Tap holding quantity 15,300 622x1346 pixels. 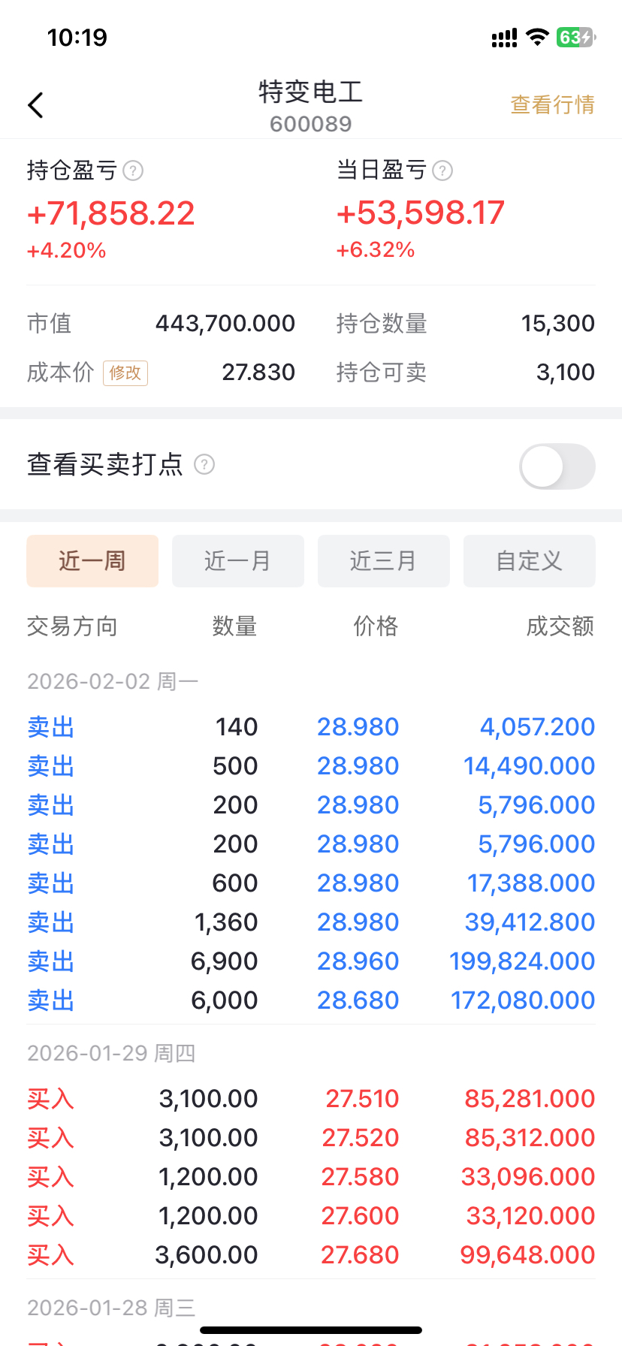(x=558, y=324)
